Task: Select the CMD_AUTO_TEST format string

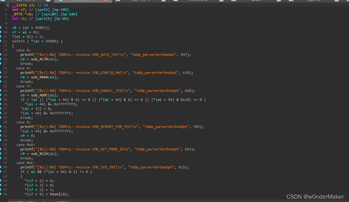Action: tap(81, 55)
